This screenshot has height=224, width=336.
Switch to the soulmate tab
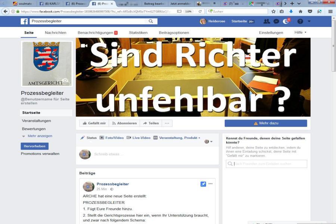click(23, 4)
